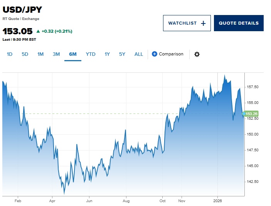Select the 3M time range
The height and width of the screenshot is (206, 271).
pyautogui.click(x=56, y=54)
